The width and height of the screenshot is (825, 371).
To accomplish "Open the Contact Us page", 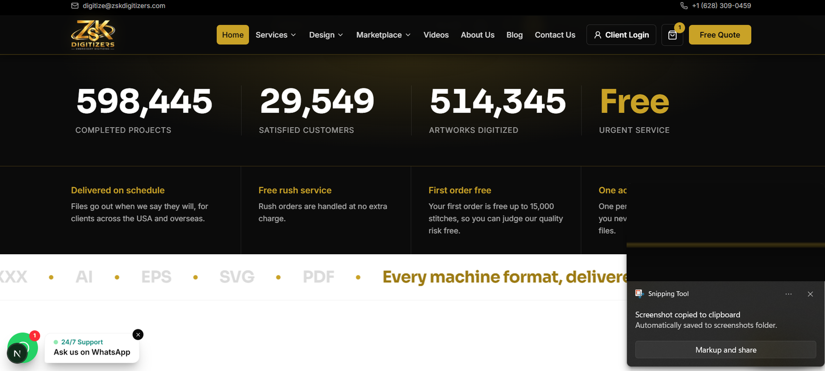I will point(555,35).
